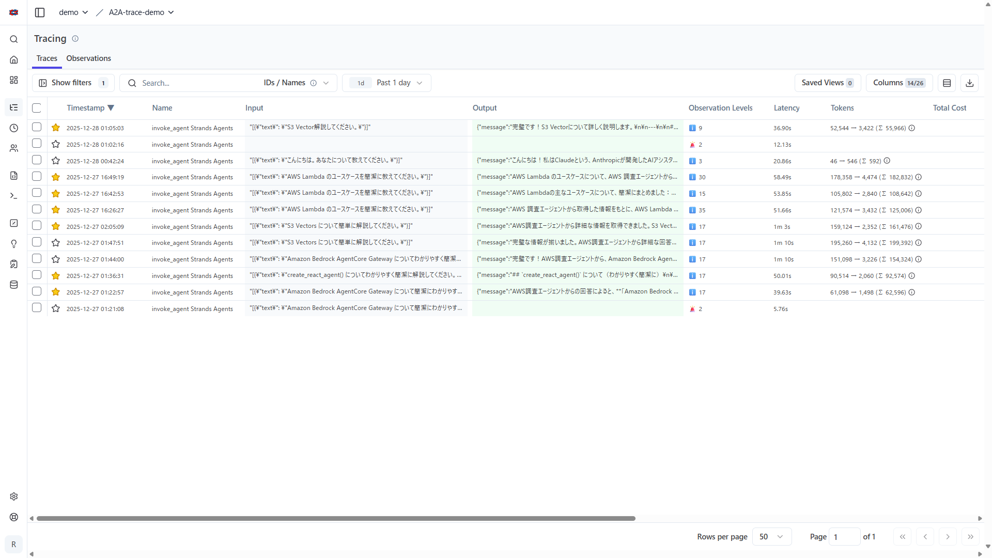Image resolution: width=992 pixels, height=558 pixels.
Task: Click the horizontal table scrollbar
Action: (x=336, y=518)
